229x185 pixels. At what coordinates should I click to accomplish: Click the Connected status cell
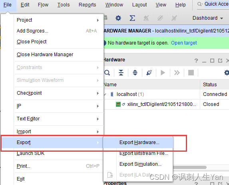click(215, 94)
